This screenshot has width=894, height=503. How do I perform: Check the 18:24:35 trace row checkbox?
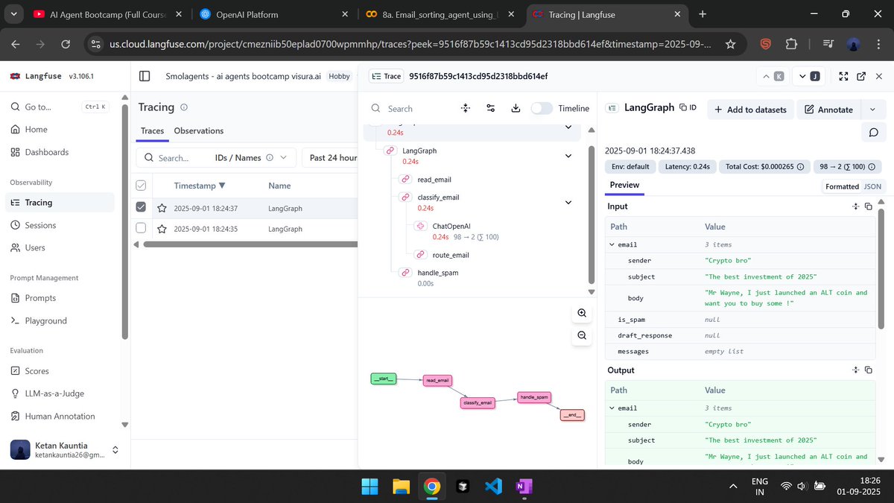(x=142, y=229)
